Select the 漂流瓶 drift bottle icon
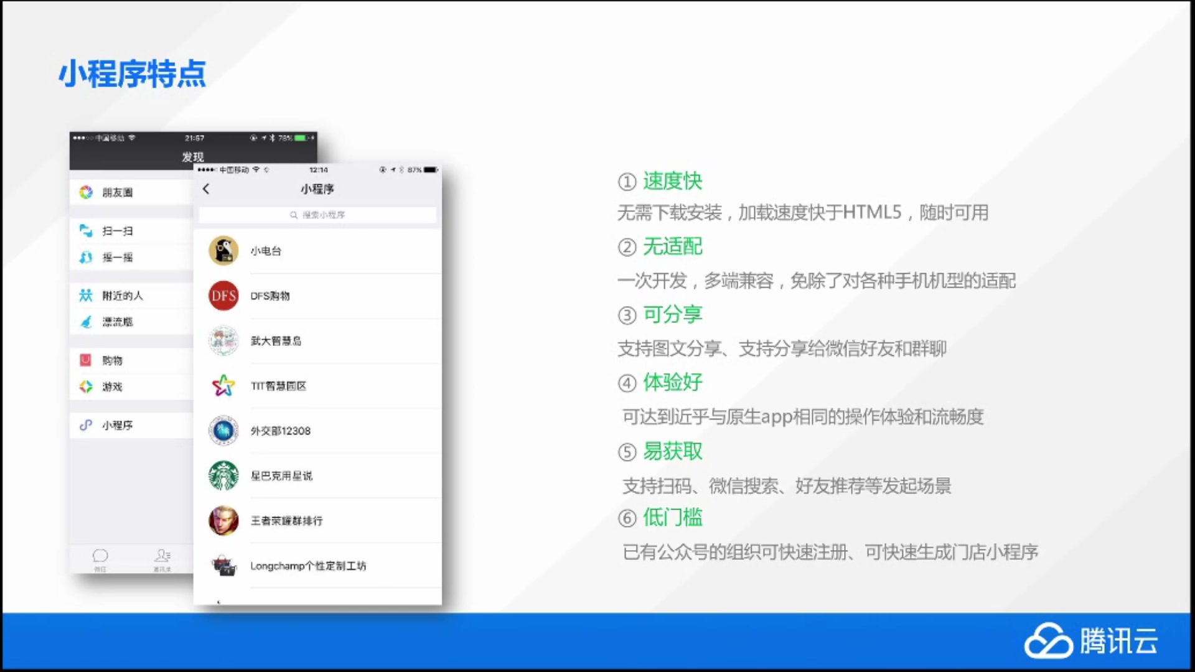Image resolution: width=1195 pixels, height=672 pixels. (85, 322)
